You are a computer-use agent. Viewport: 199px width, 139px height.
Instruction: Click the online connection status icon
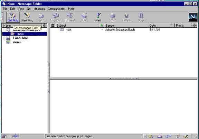15,136
